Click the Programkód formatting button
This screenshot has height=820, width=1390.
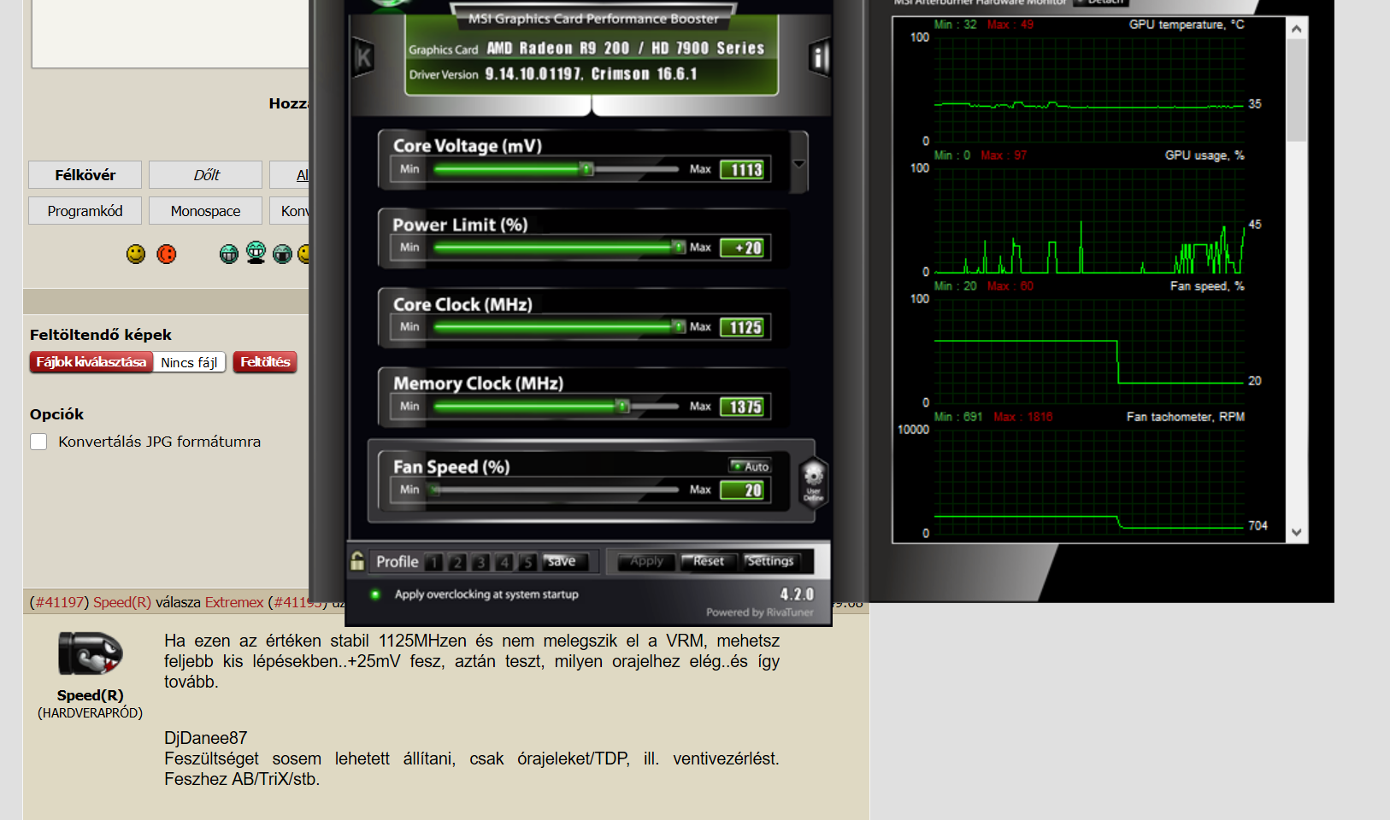point(85,211)
